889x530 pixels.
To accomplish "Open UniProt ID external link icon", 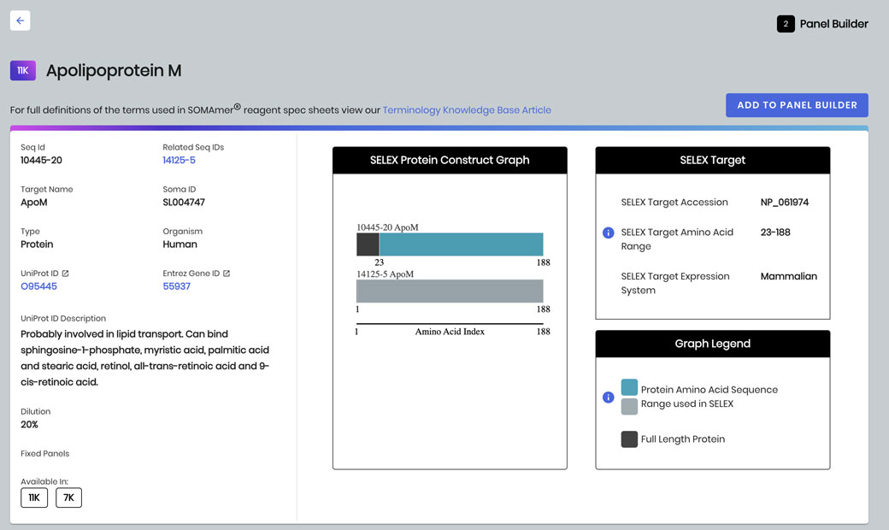I will pyautogui.click(x=65, y=274).
